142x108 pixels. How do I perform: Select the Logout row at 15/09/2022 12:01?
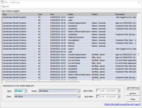pyautogui.click(x=69, y=17)
